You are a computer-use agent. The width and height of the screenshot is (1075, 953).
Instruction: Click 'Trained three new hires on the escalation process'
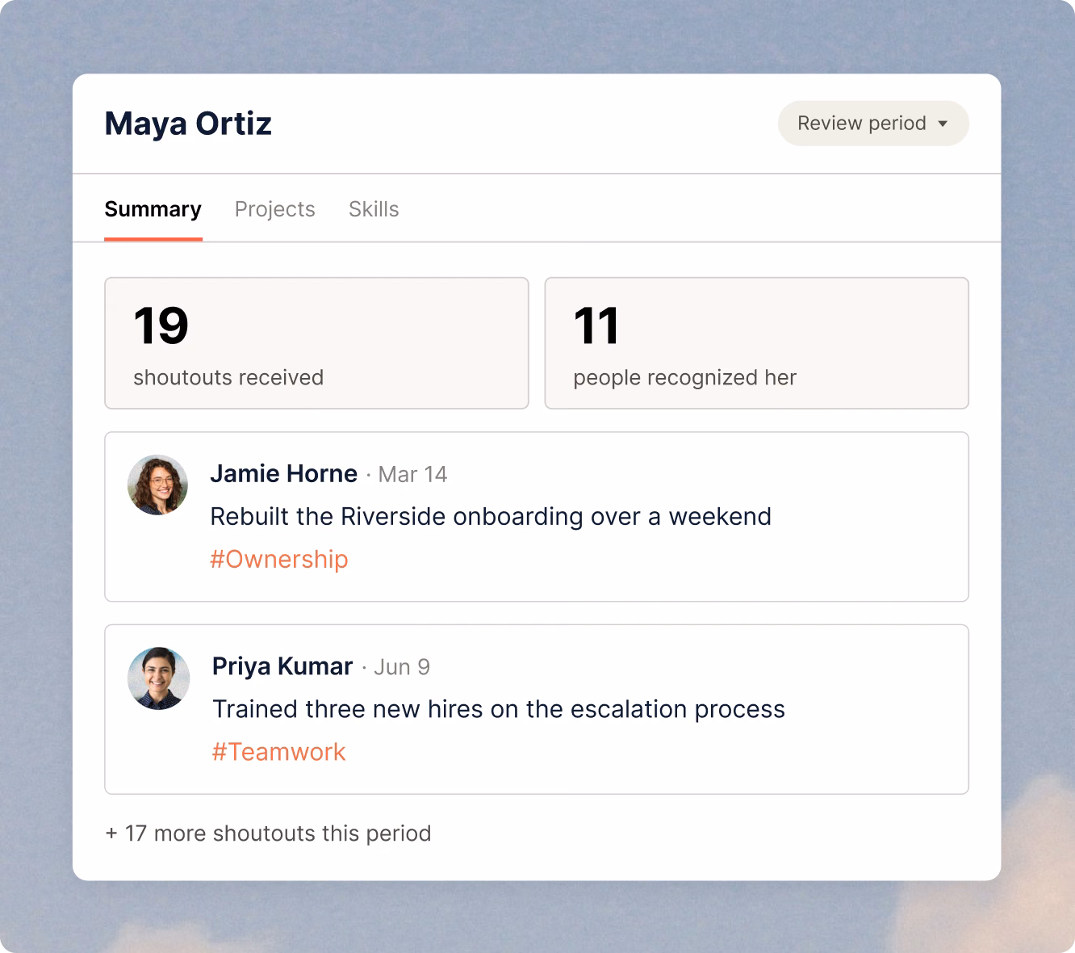[x=499, y=709]
